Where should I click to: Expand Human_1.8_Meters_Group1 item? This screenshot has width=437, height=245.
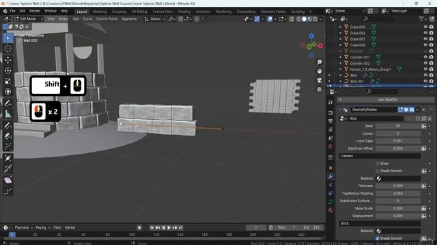(340, 69)
